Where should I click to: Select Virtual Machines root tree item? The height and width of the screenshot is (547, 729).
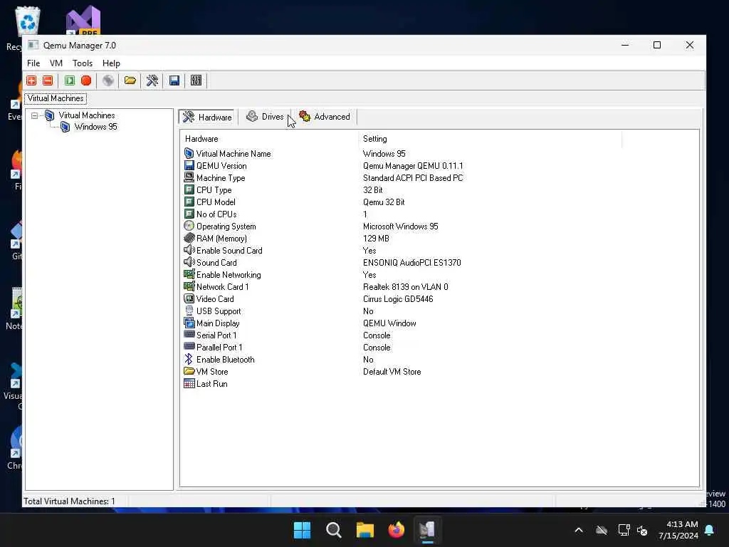click(x=86, y=115)
